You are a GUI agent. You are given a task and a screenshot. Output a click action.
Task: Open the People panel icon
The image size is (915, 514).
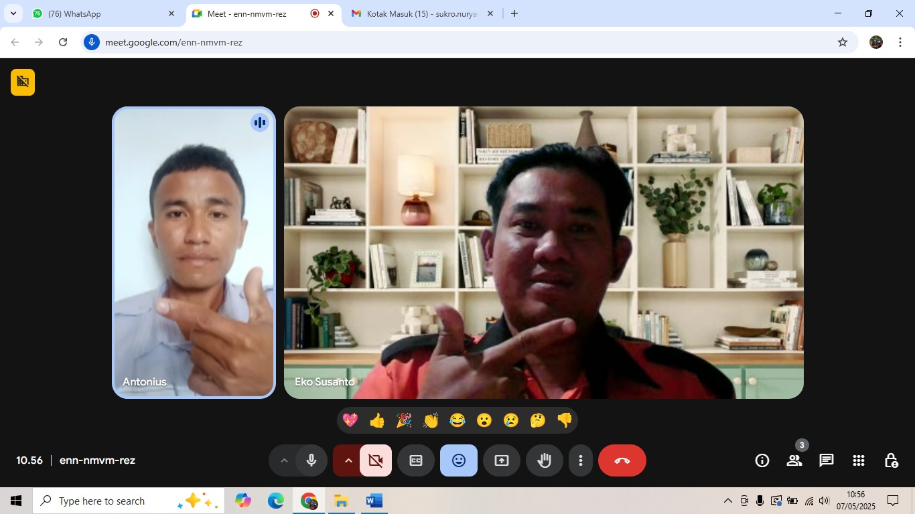pyautogui.click(x=794, y=460)
